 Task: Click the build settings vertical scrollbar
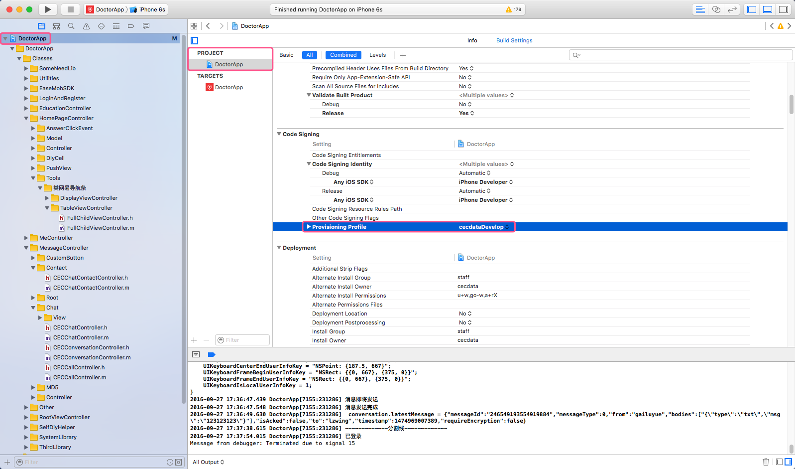click(792, 104)
